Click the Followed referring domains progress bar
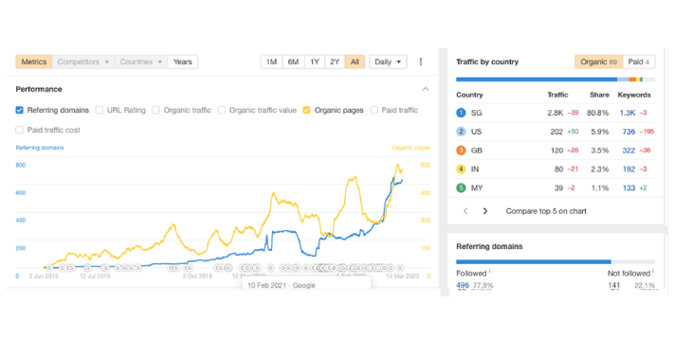Image resolution: width=674 pixels, height=357 pixels. tap(534, 261)
